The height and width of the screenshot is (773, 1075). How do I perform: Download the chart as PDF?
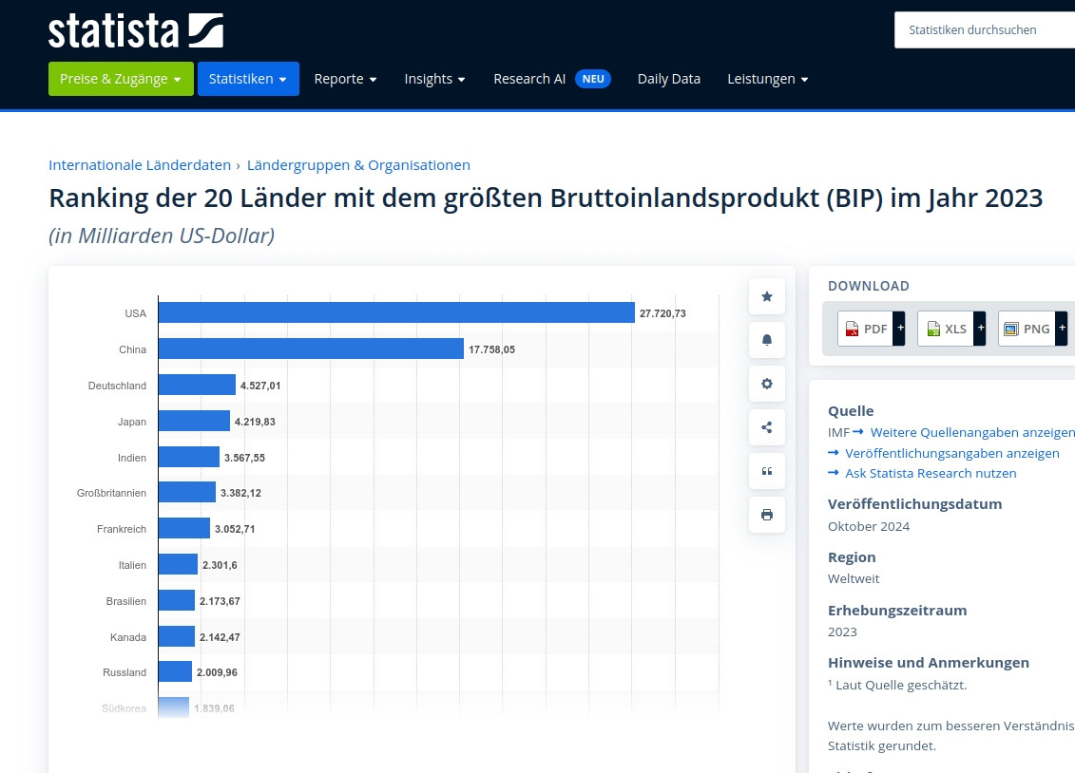coord(865,329)
